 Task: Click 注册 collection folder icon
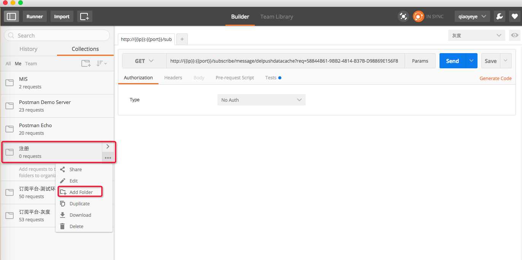10,152
